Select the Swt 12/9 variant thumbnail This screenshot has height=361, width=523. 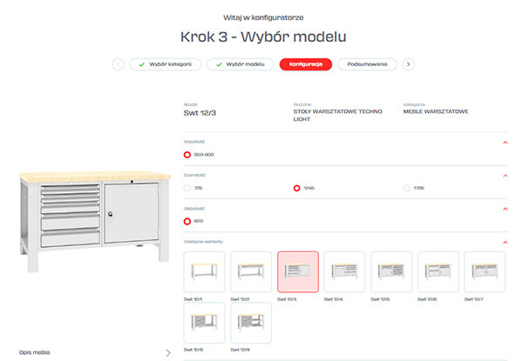pos(251,324)
